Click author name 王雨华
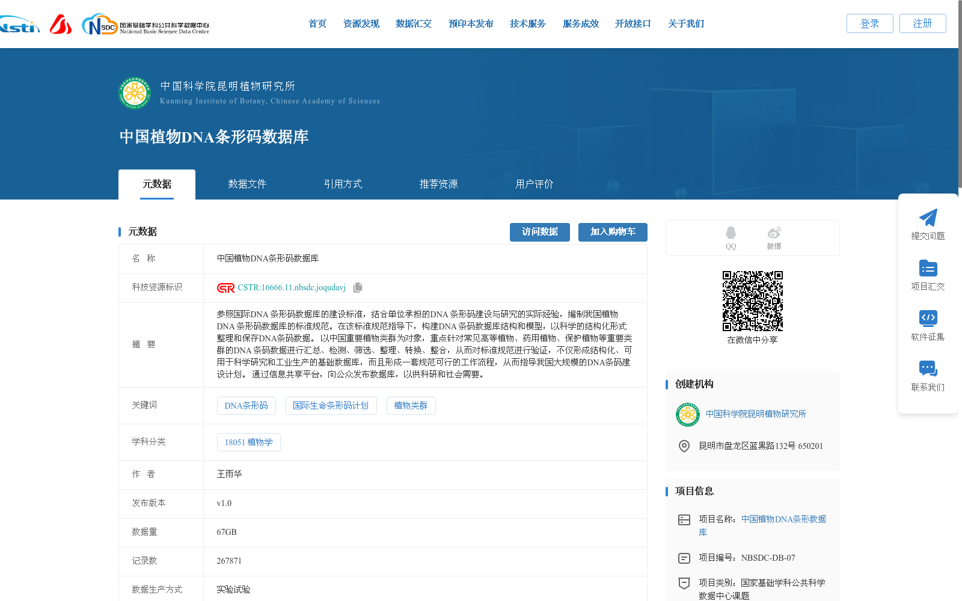962x601 pixels. point(229,474)
